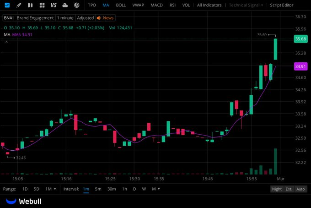Screen dimensions: 311x208
Task: Switch to the D daily interval
Action: tap(134, 189)
